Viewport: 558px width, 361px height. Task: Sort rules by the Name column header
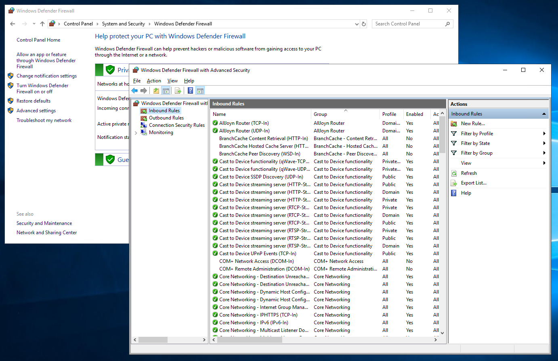click(x=261, y=114)
